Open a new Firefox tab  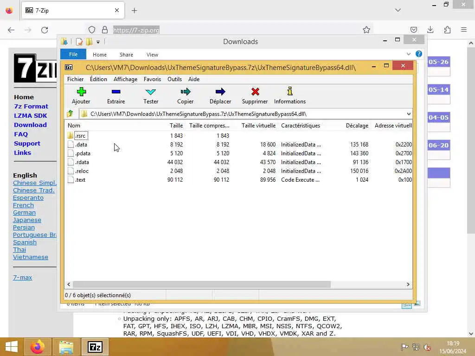click(135, 11)
